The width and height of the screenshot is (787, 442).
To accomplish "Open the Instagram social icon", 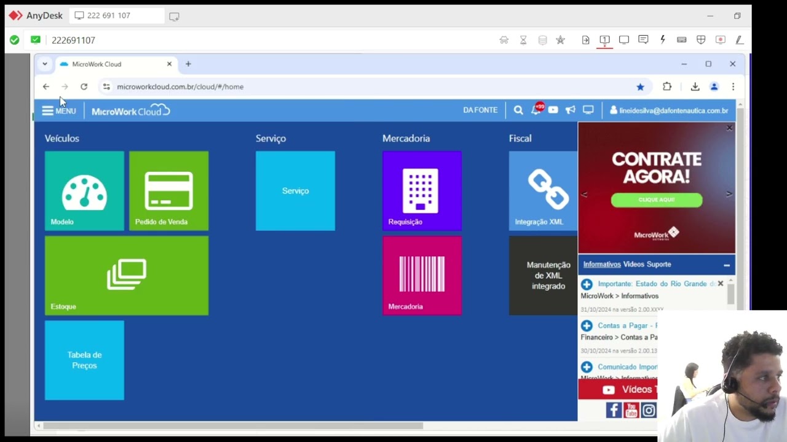I will coord(649,410).
